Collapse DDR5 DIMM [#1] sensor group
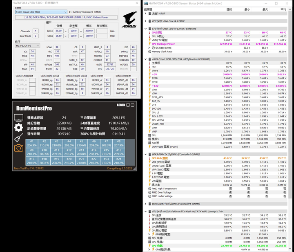294x252 pixels. [145, 154]
